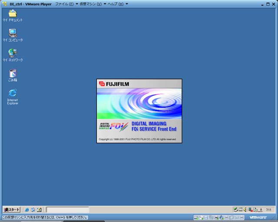Open the ファイル(F) menu

coord(66,4)
